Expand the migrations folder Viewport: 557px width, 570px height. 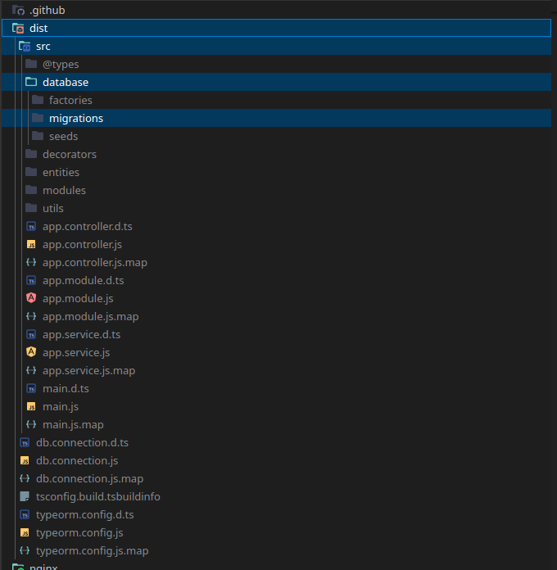[x=276, y=118]
